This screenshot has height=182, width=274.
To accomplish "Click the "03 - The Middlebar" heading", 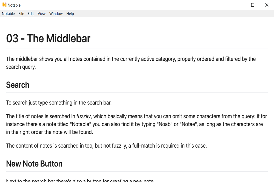I will pyautogui.click(x=48, y=38).
